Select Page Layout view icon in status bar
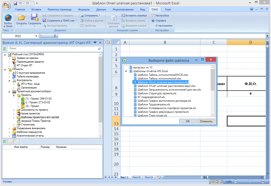The image size is (271, 186). [217, 182]
